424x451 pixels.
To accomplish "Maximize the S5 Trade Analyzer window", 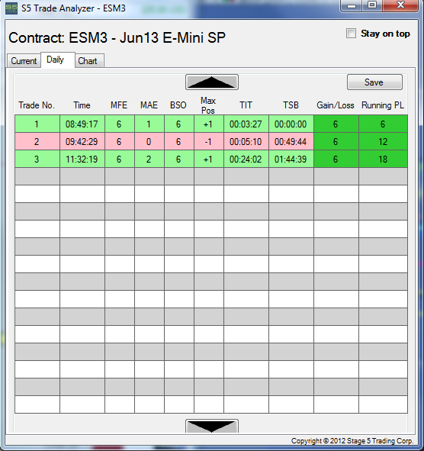I will coord(372,5).
